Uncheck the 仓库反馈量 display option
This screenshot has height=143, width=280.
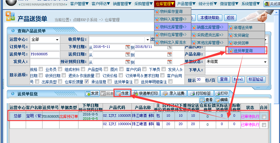point(87,82)
